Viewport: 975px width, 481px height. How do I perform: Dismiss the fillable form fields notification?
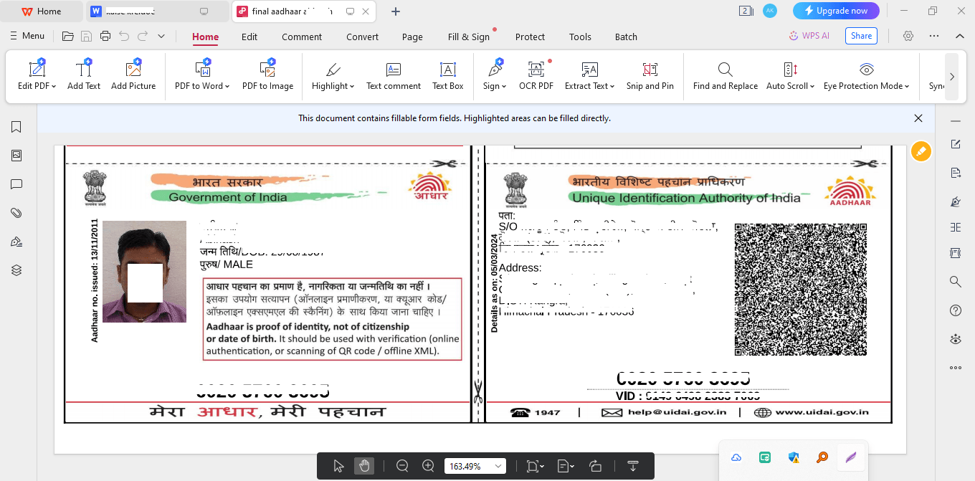click(918, 118)
